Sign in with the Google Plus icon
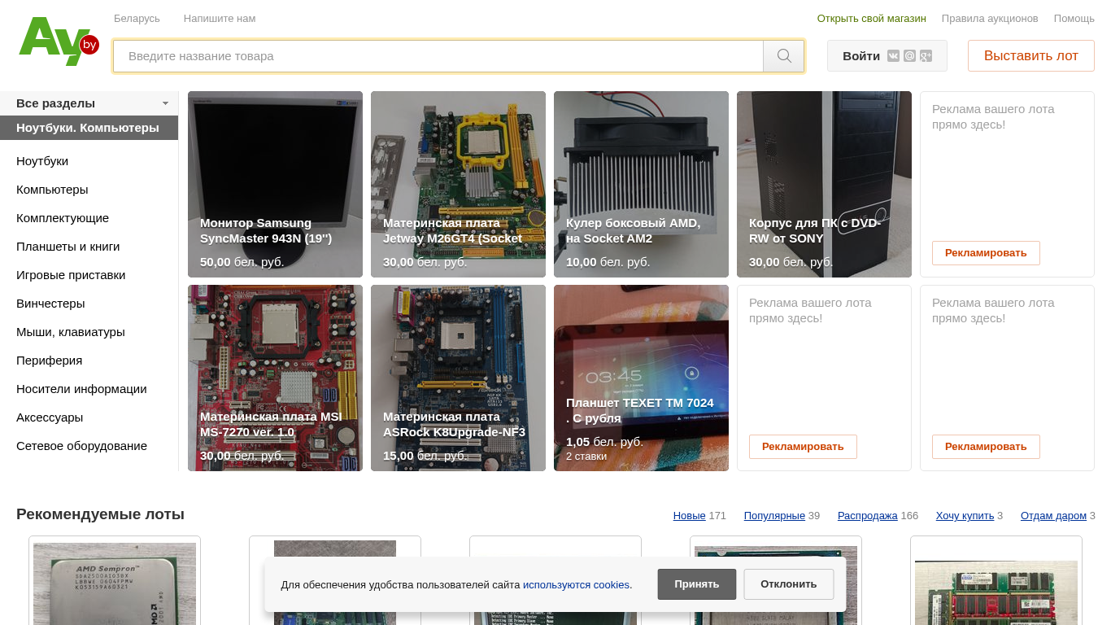The width and height of the screenshot is (1111, 625). point(926,56)
